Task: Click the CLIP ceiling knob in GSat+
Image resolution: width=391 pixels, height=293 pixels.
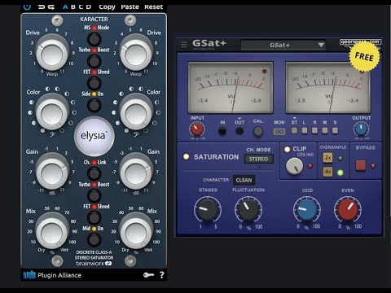Action: 294,166
